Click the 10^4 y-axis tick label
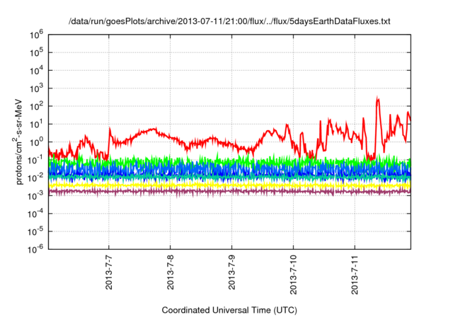The image size is (453, 317). click(x=36, y=71)
